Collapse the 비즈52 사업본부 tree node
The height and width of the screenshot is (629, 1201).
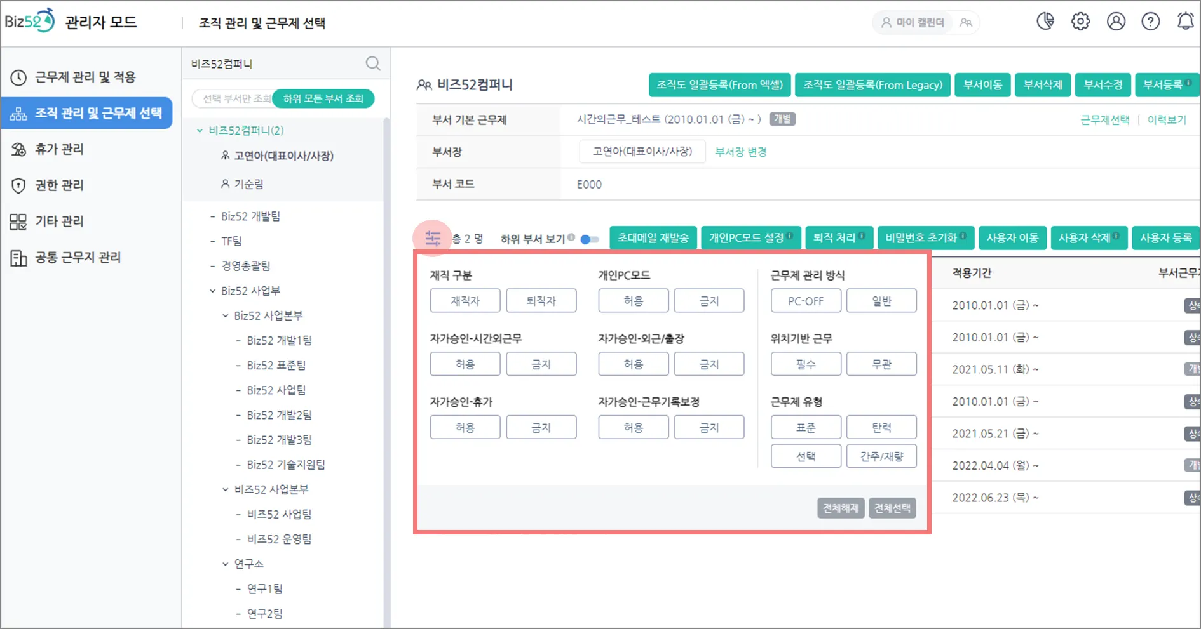[226, 489]
